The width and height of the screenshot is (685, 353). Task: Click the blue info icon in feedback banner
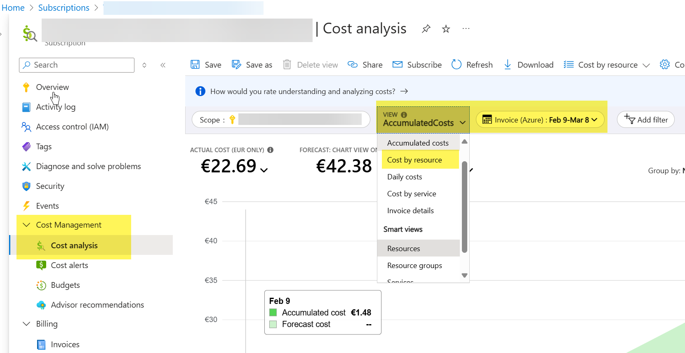pos(200,91)
